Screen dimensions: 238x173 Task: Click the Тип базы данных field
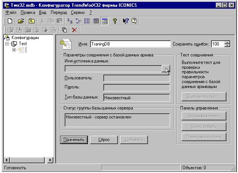137,97
